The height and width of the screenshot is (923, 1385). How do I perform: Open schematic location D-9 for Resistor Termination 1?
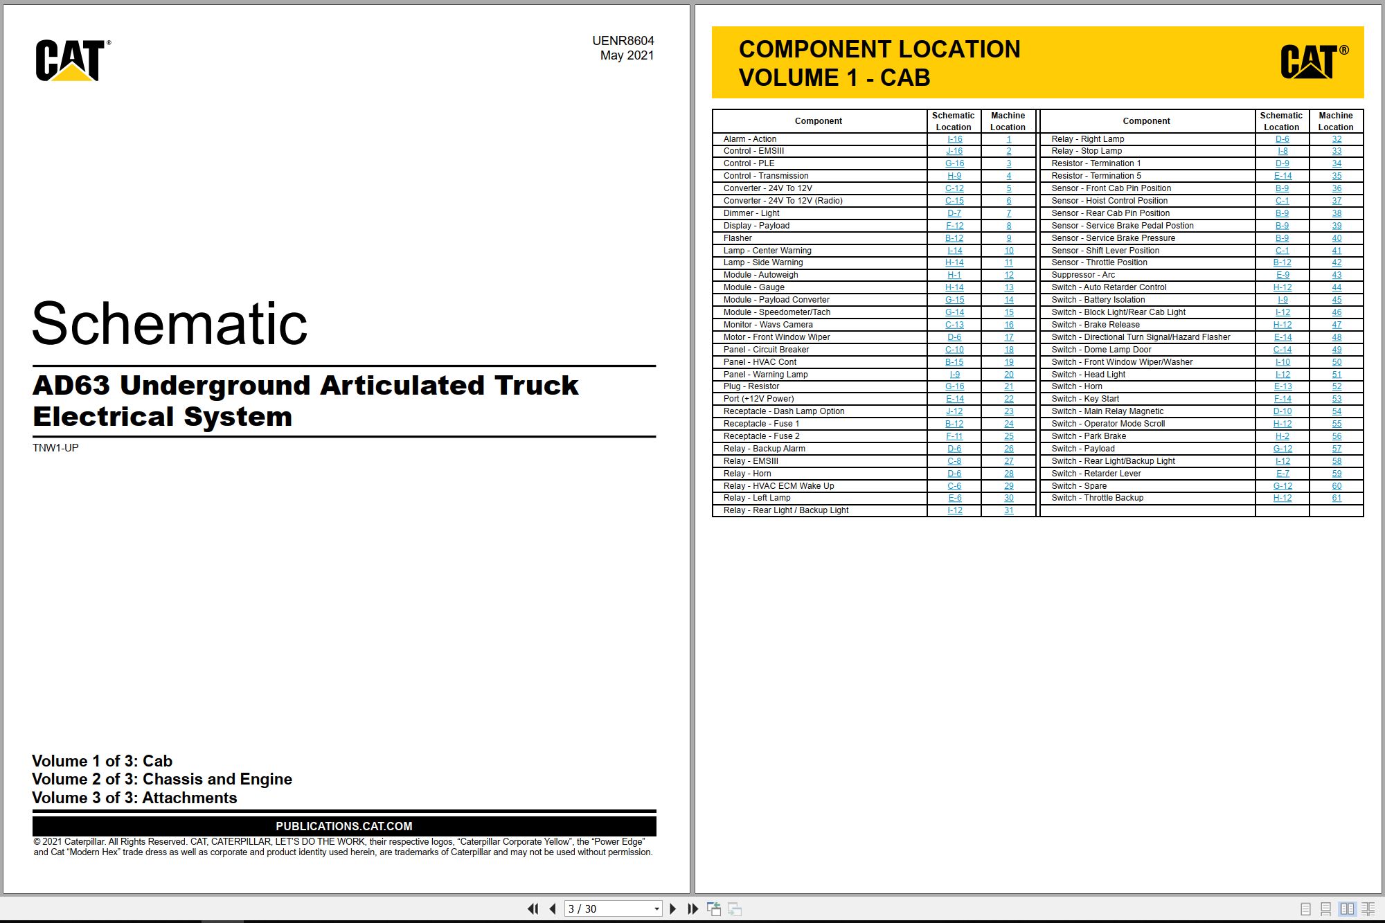click(1283, 163)
